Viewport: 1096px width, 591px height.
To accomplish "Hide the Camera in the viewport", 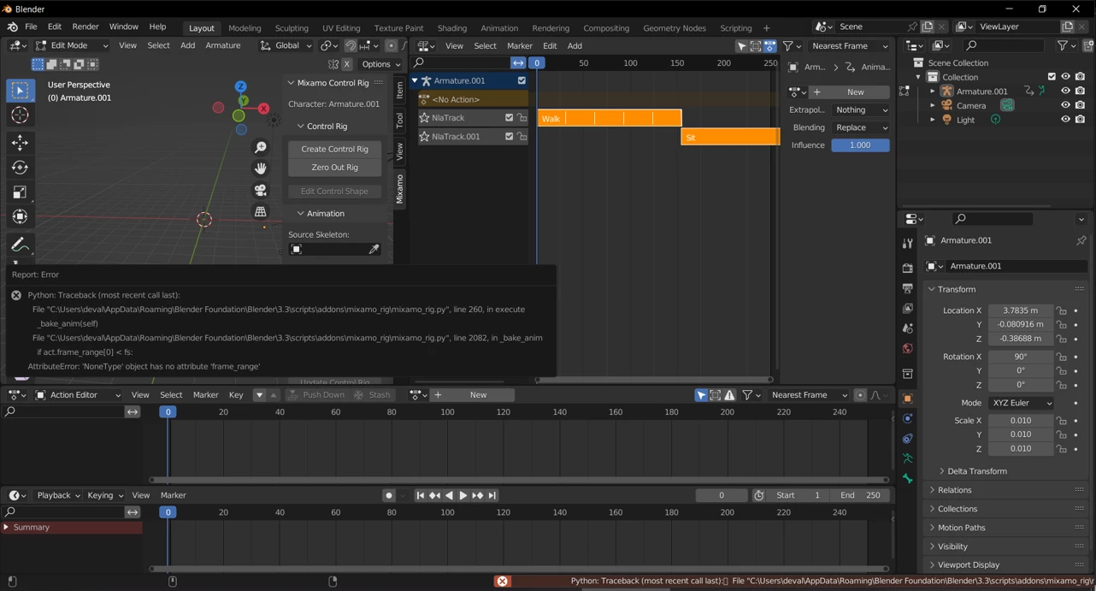I will 1065,106.
